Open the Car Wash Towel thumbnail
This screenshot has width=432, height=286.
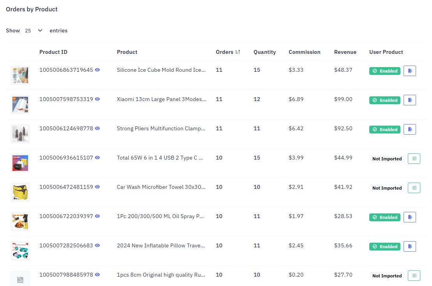tap(20, 192)
